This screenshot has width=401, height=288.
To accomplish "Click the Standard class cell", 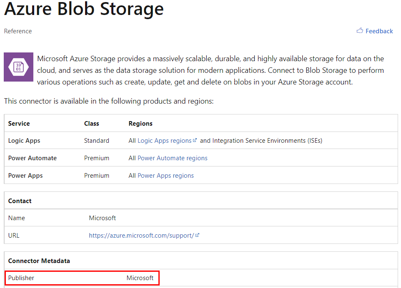I will (x=97, y=140).
